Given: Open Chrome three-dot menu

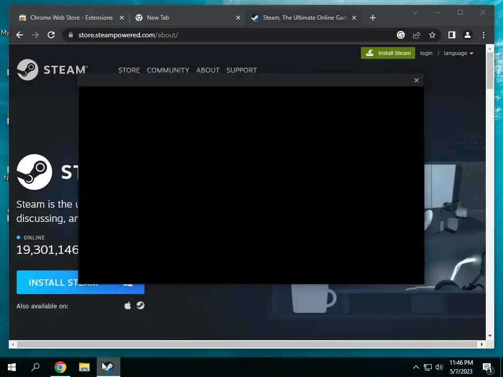Looking at the screenshot, I should (483, 35).
